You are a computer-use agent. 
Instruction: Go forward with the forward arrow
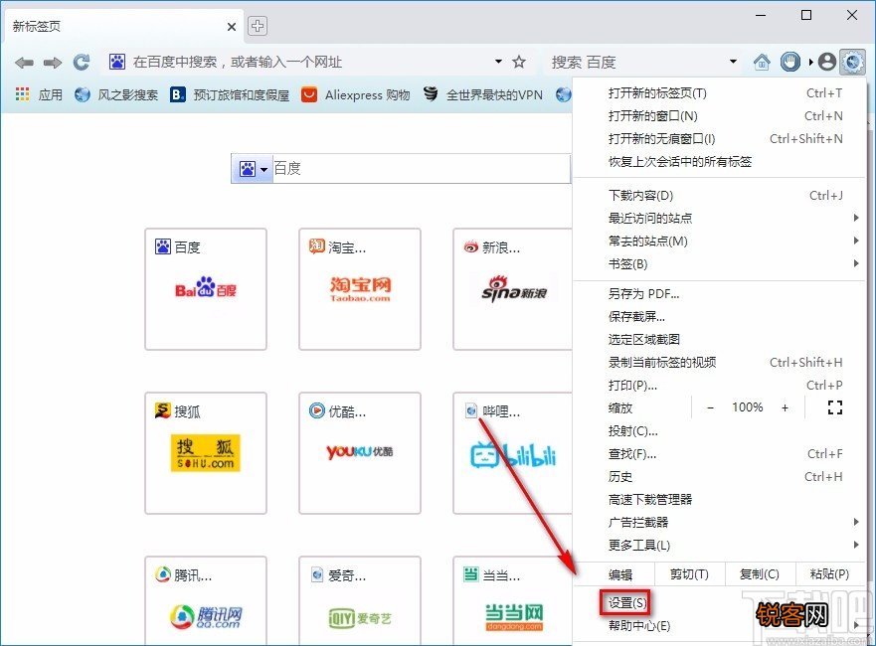[x=53, y=63]
